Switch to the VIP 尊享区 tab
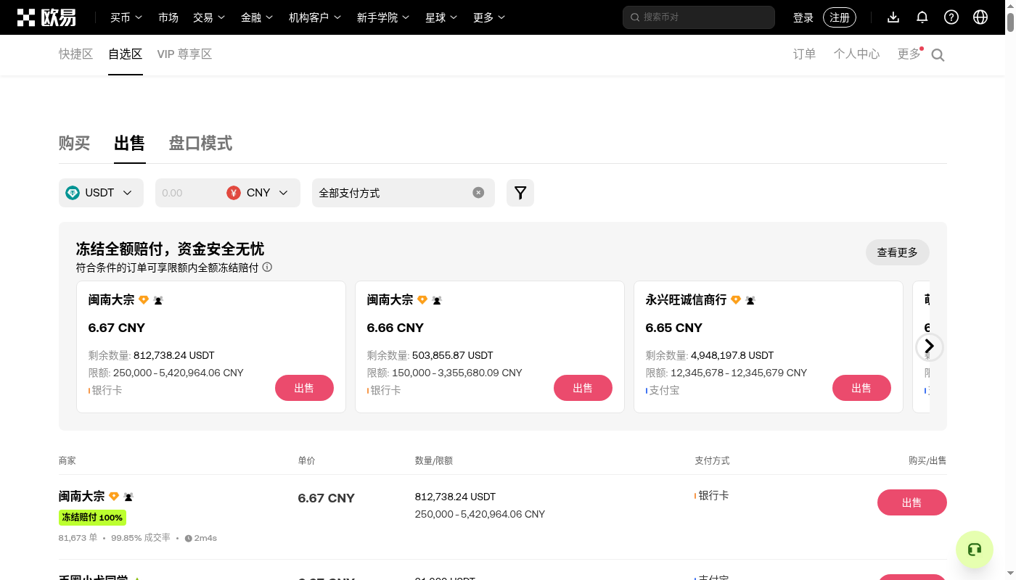1016x580 pixels. (x=184, y=54)
